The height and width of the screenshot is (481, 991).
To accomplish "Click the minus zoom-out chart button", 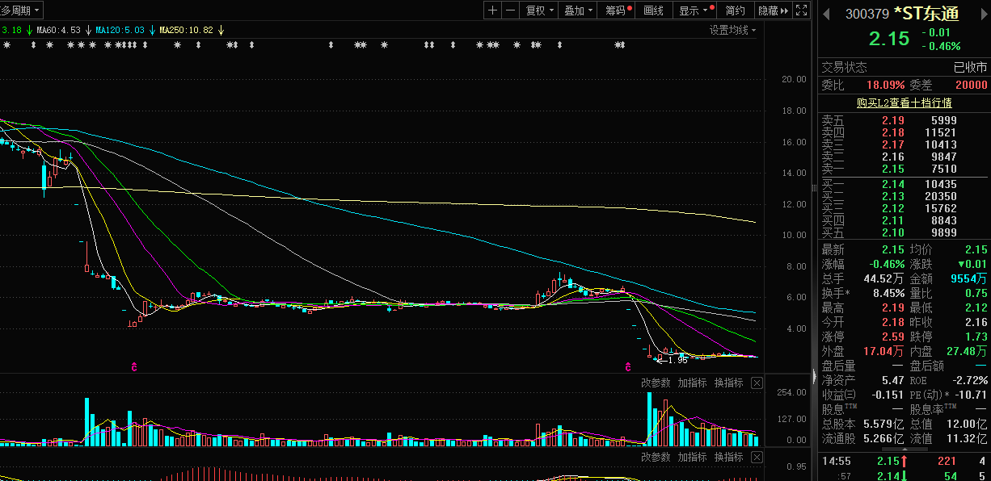I will pyautogui.click(x=511, y=10).
